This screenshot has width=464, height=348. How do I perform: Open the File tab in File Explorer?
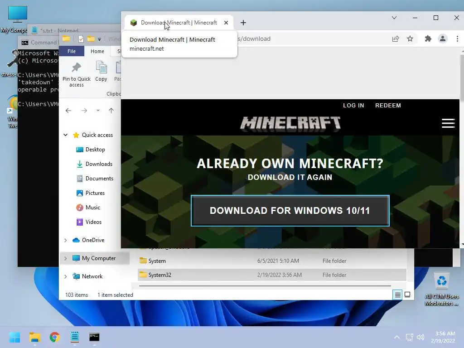point(72,51)
